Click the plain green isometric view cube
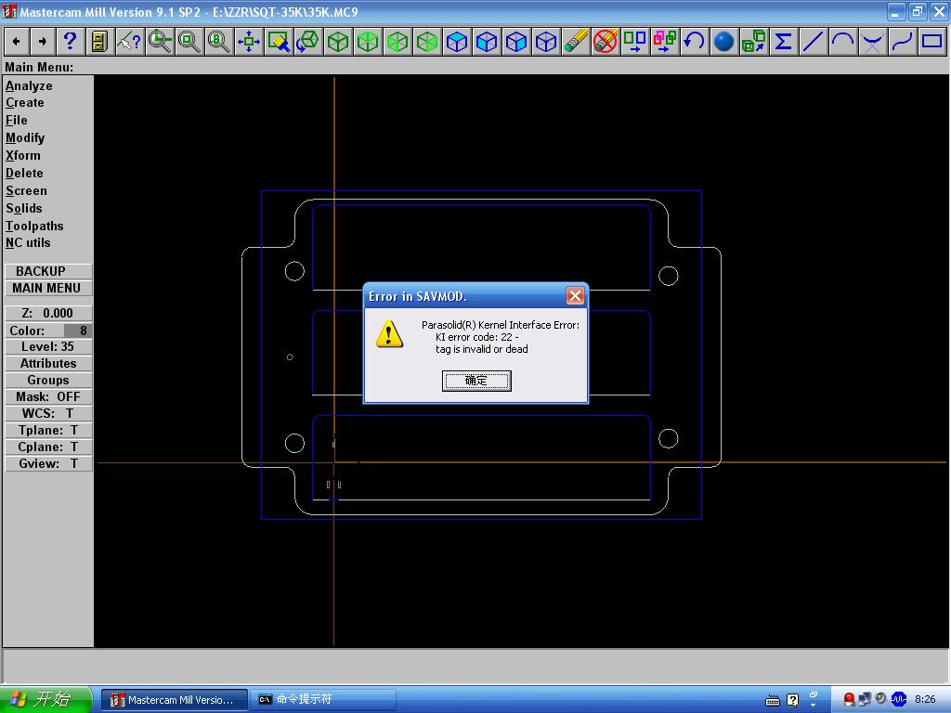Image resolution: width=951 pixels, height=713 pixels. (338, 42)
